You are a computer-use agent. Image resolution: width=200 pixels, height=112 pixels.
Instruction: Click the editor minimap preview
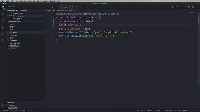click(192, 12)
